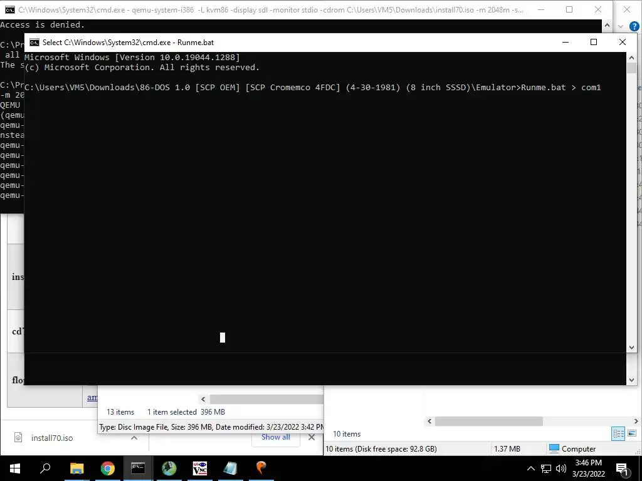Expand install70.iso download options chevron
Screen dimensions: 642x481
[134, 438]
